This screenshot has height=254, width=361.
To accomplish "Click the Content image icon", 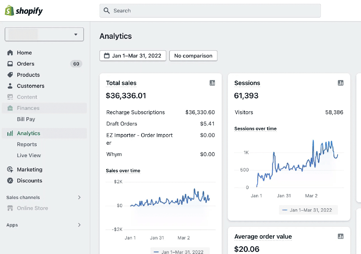I will coord(10,97).
